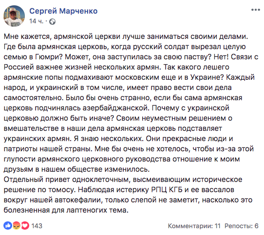Image resolution: width=264 pixels, height=235 pixels.
Task: Click the "14 ч." post timestamp
Action: 36,21
